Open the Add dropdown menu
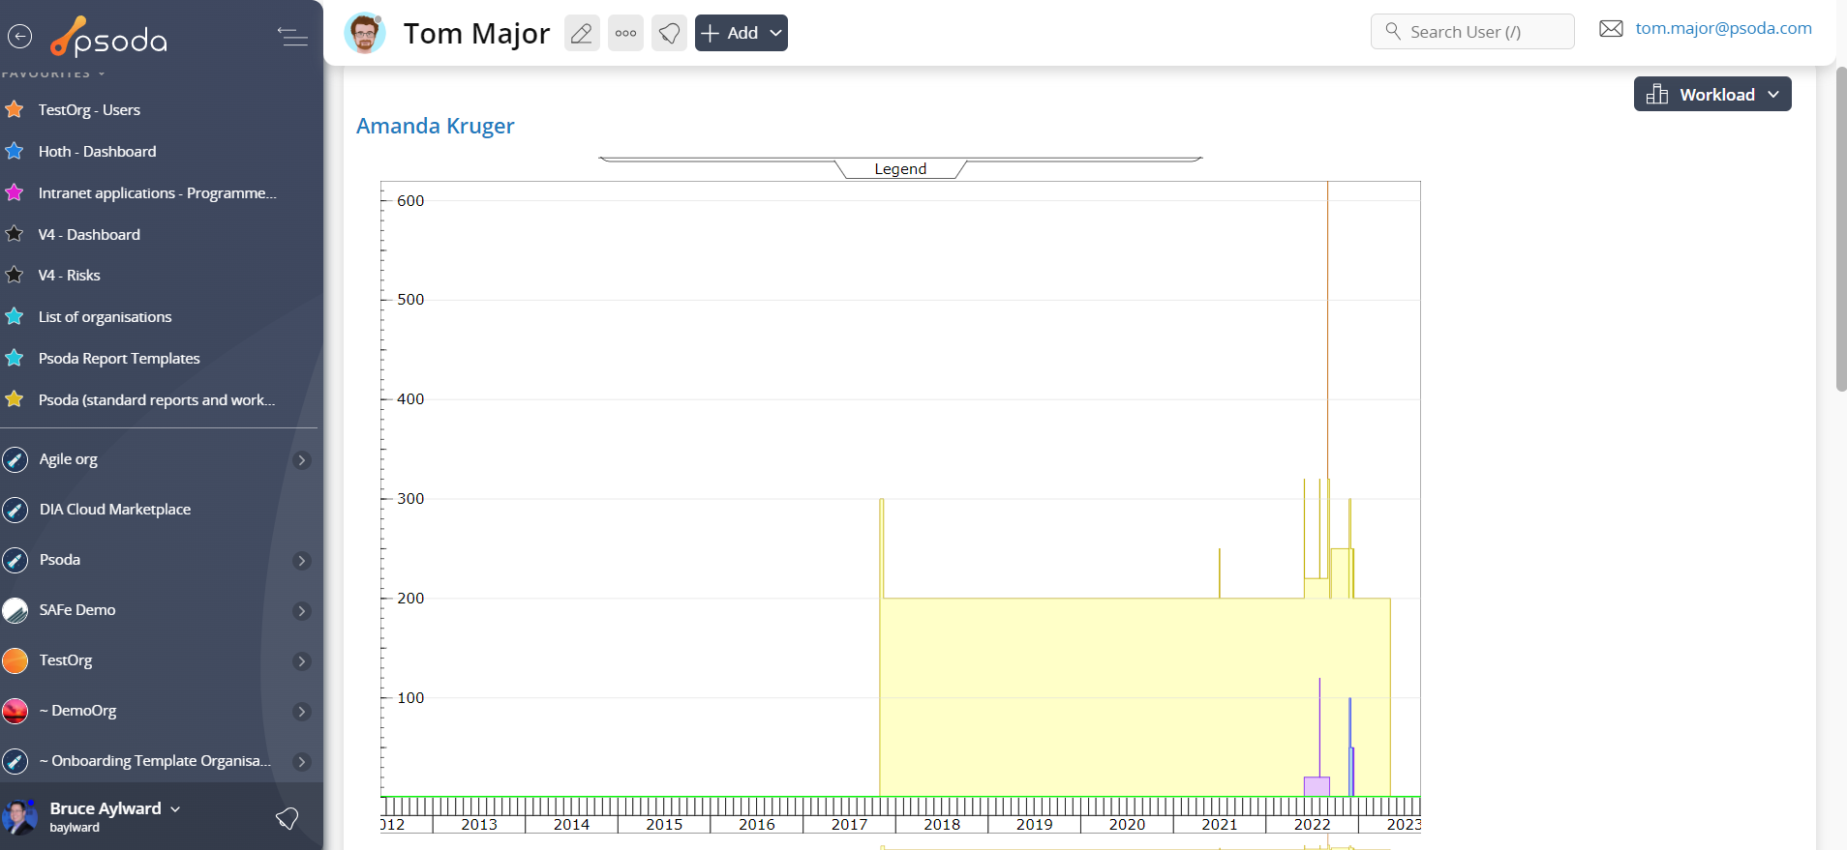Screen dimensions: 1847x850 tap(742, 33)
